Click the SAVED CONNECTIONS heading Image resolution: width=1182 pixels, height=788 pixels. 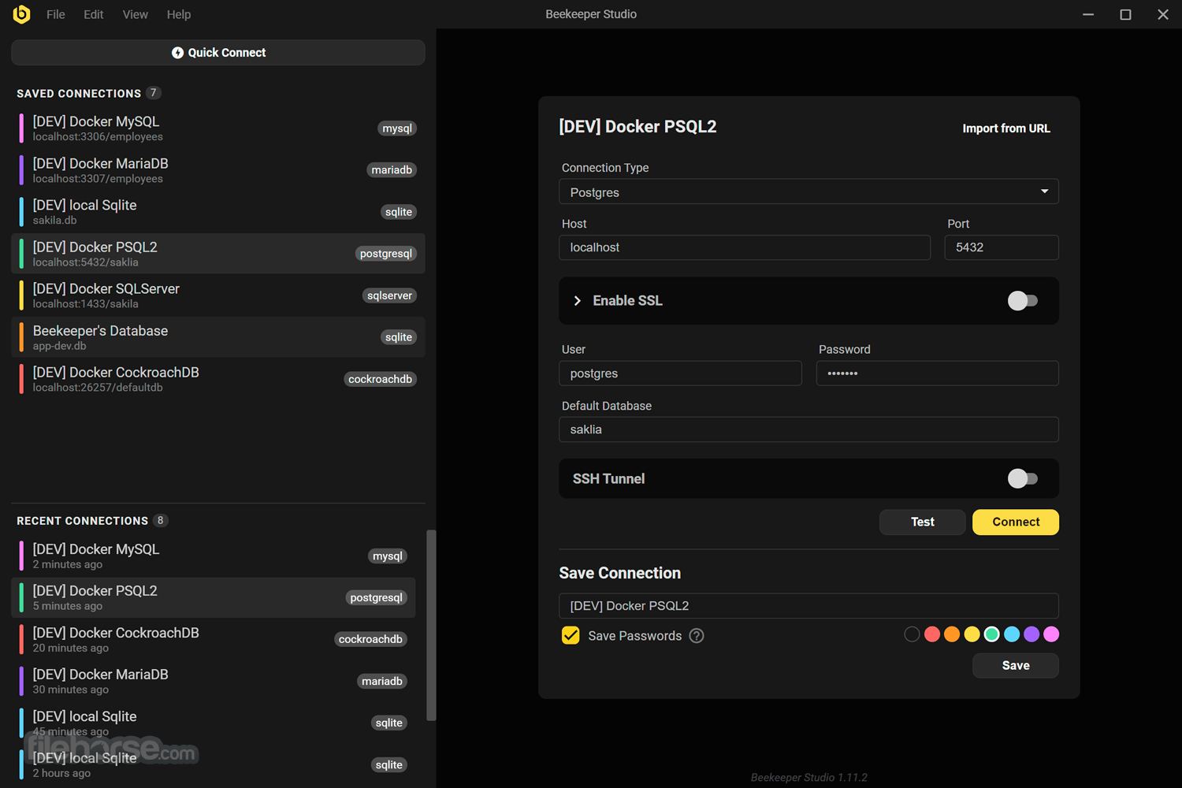79,94
